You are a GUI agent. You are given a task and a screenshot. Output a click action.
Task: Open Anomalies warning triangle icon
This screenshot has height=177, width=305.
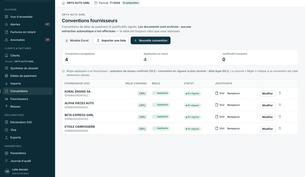click(x=6, y=40)
